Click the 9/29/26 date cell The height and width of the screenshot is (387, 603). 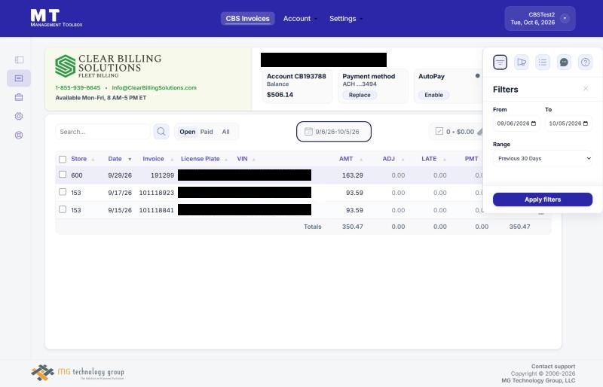tap(120, 175)
